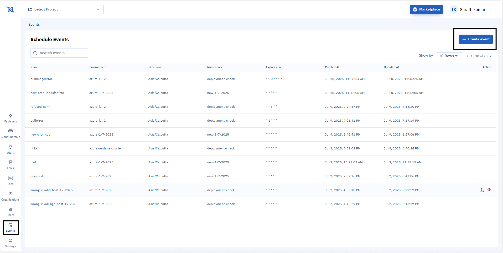Select the bad event
The width and height of the screenshot is (503, 253).
[x=33, y=162]
